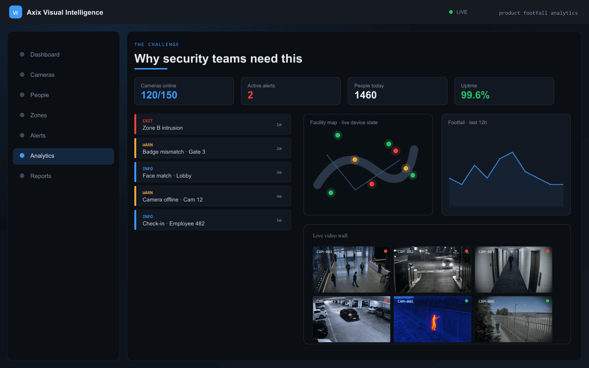This screenshot has height=368, width=589.
Task: Open Reports from the sidebar
Action: [x=64, y=176]
